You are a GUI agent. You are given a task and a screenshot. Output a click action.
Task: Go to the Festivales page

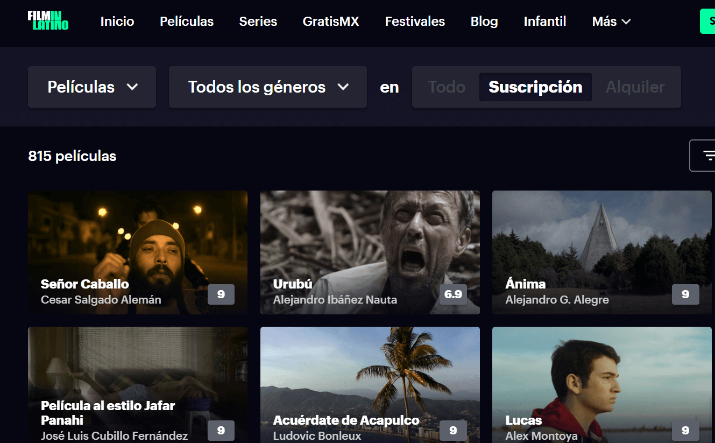click(414, 22)
